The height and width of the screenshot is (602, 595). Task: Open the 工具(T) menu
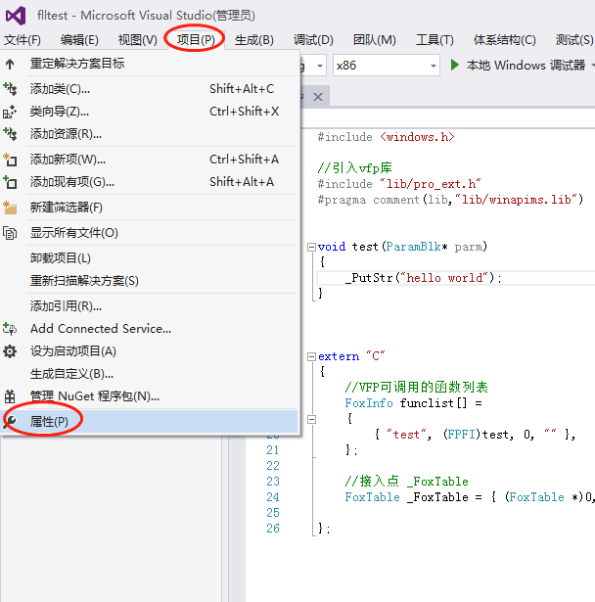(x=435, y=40)
